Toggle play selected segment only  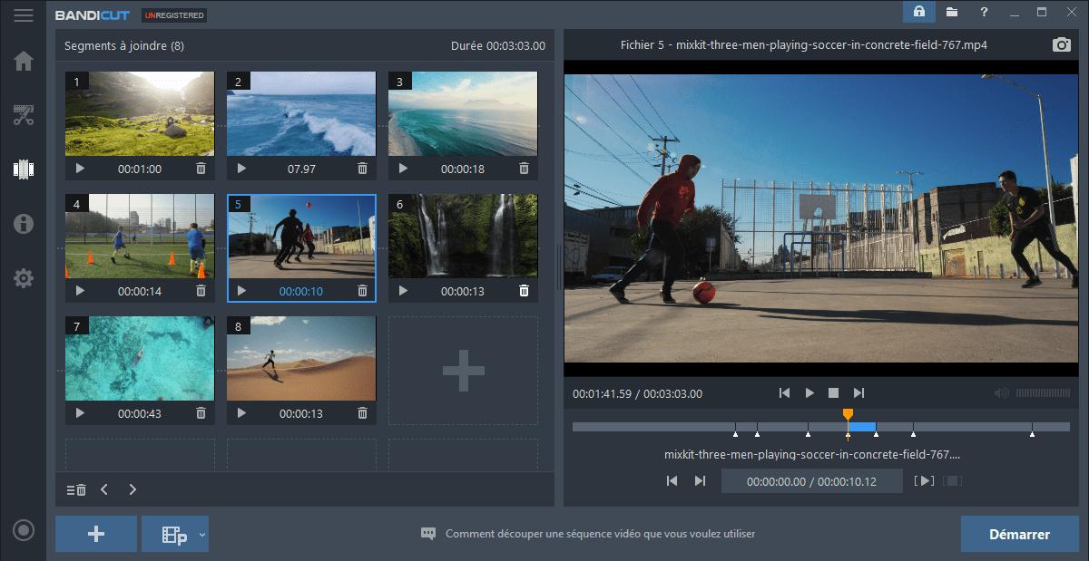point(924,480)
